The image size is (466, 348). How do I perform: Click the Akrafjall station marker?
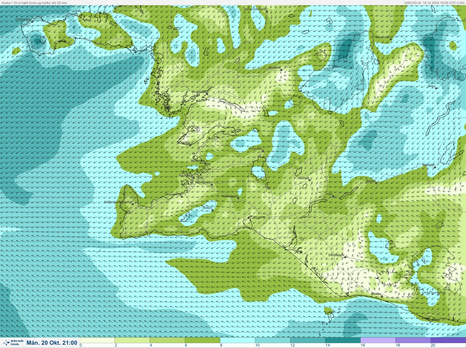190,145
